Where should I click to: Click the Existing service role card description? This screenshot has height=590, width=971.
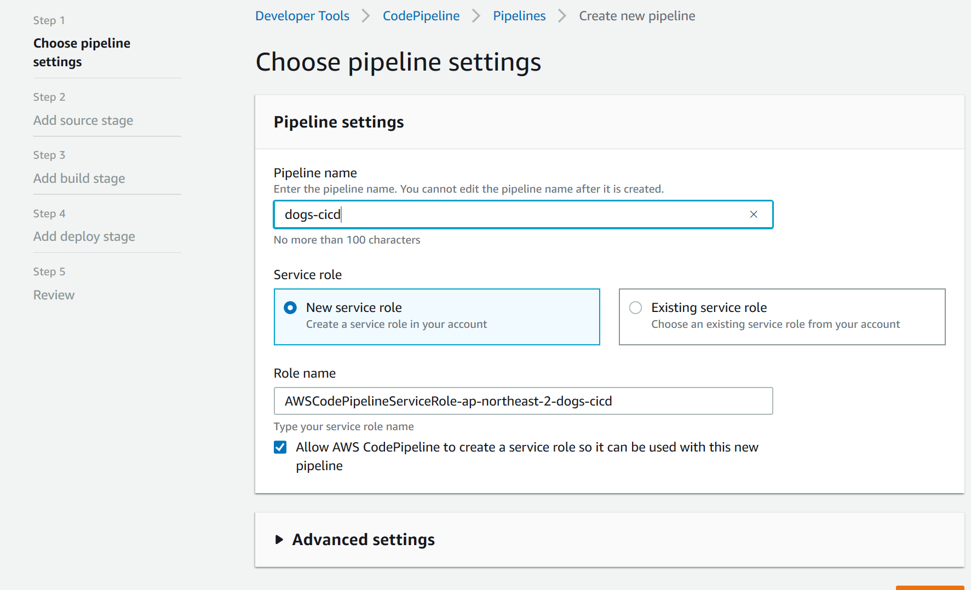775,325
